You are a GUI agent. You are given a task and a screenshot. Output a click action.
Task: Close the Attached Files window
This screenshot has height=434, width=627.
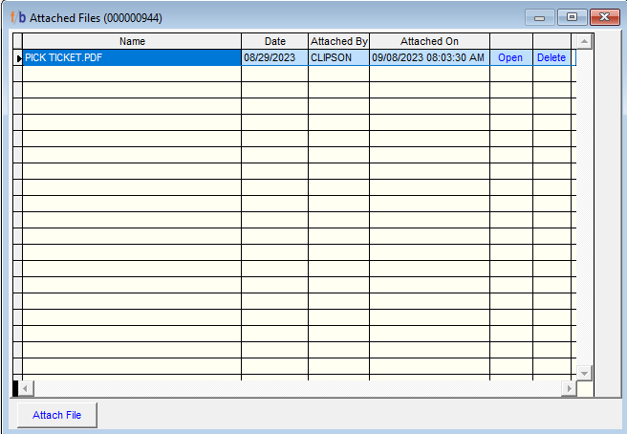pyautogui.click(x=603, y=17)
